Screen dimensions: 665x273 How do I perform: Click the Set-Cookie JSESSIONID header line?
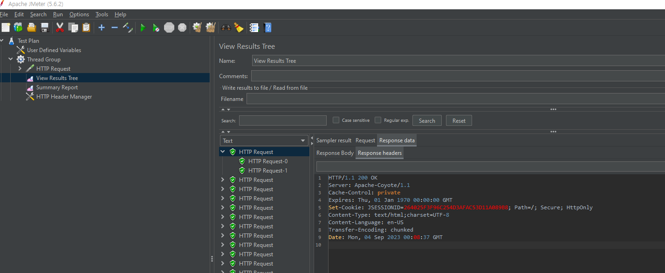460,207
